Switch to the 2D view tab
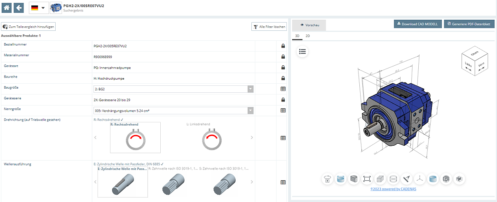This screenshot has height=202, width=497. (307, 36)
